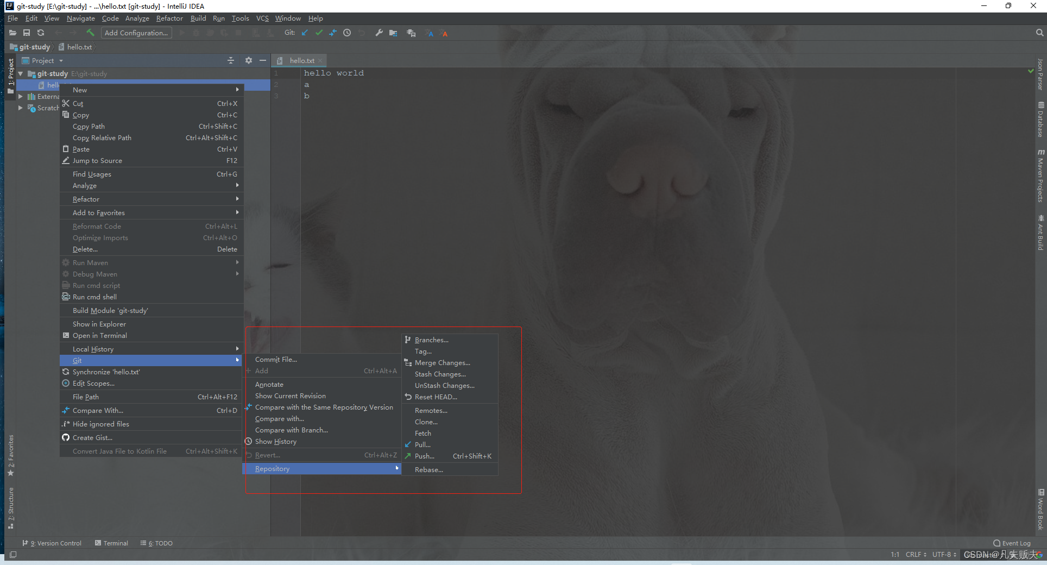Image resolution: width=1047 pixels, height=565 pixels.
Task: Open the Word Book side panel
Action: [1040, 510]
